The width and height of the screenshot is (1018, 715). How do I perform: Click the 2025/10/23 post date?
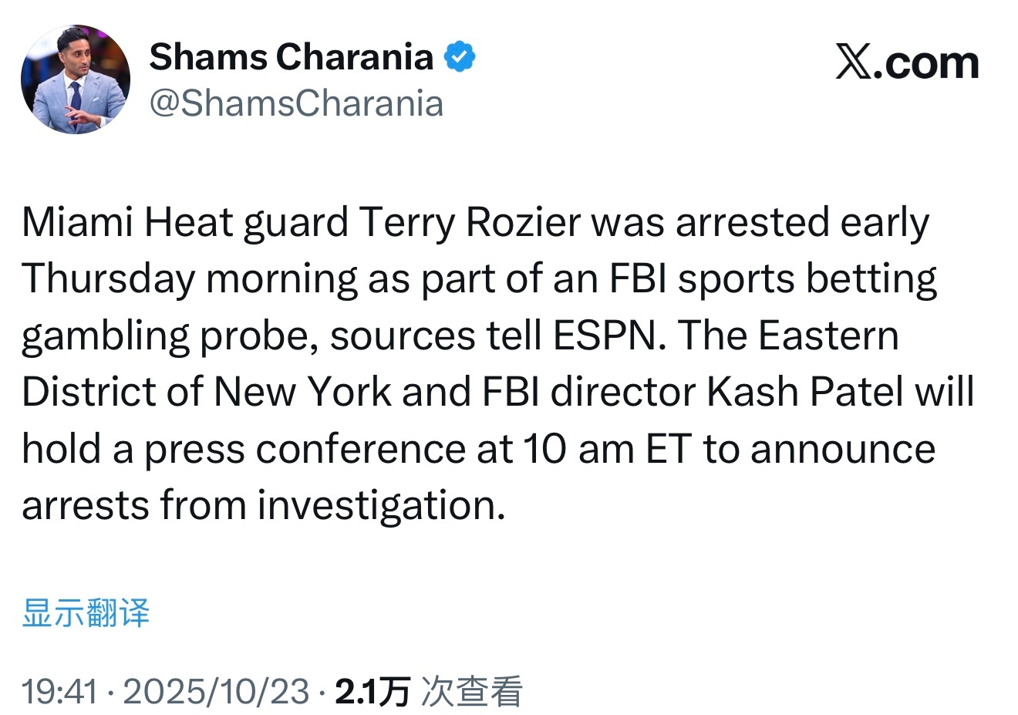pos(216,691)
